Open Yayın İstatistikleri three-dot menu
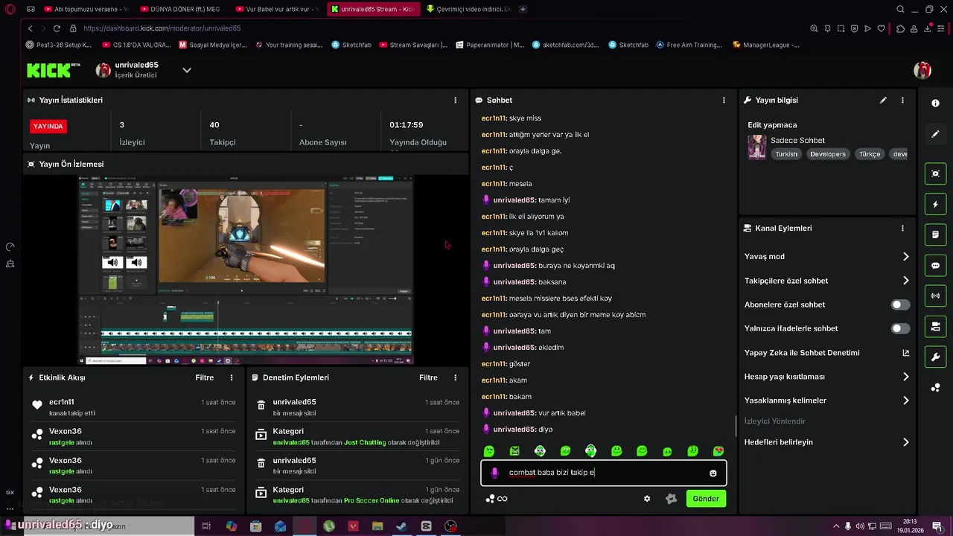The image size is (953, 536). (456, 100)
